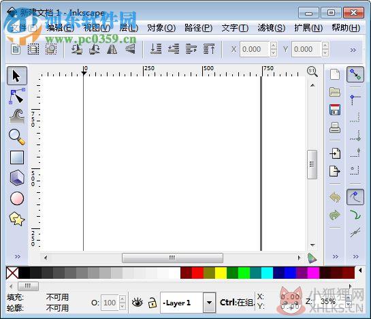371x319 pixels.
Task: Open an existing document folder icon
Action: coord(335,92)
